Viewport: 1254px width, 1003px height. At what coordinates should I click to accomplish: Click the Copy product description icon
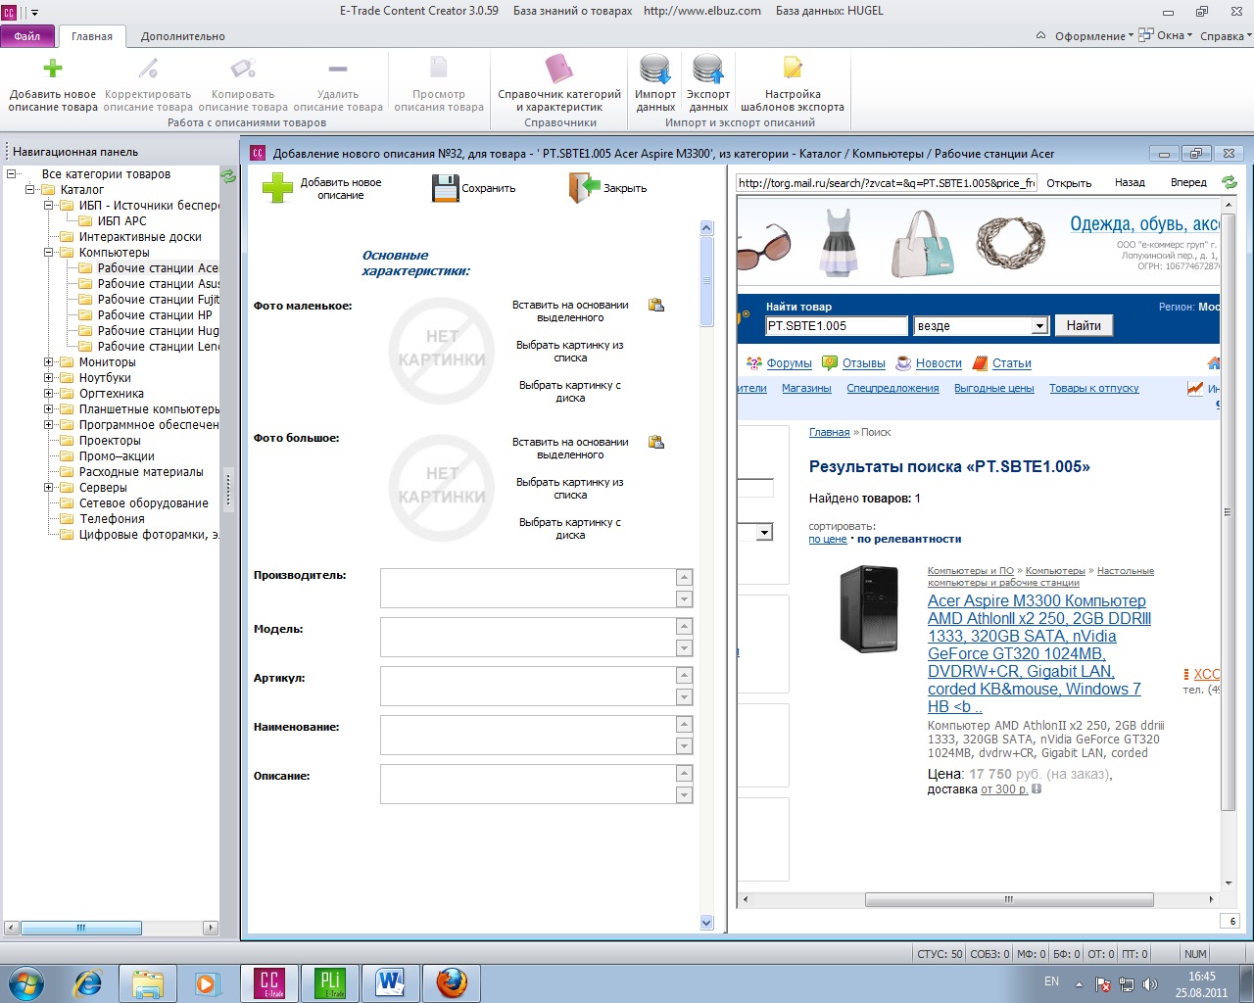pyautogui.click(x=243, y=69)
